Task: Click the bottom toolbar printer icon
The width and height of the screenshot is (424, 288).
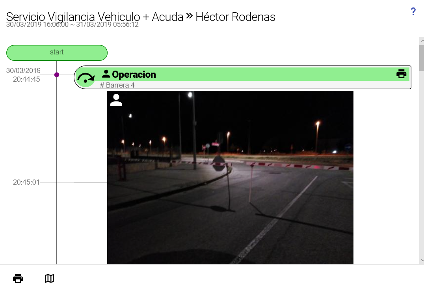Action: coord(18,278)
